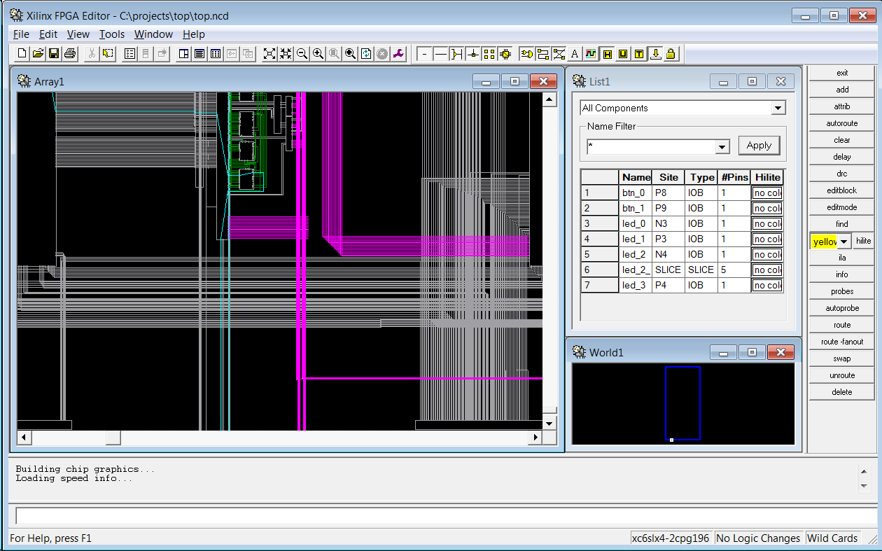This screenshot has height=551, width=882.
Task: Click the chip components icon
Action: [505, 53]
